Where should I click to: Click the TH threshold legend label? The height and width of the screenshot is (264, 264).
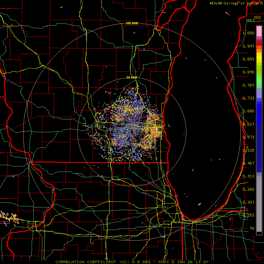252,229
